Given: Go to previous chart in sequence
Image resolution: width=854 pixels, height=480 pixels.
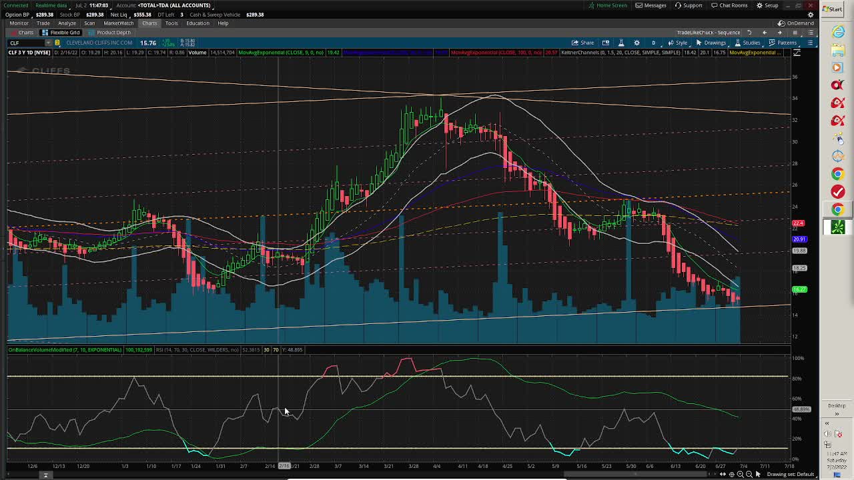Looking at the screenshot, I should click(765, 33).
